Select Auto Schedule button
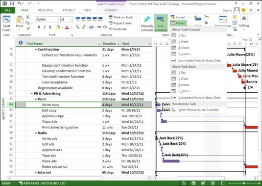Image resolution: width=262 pixels, height=186 pixels. point(161,23)
